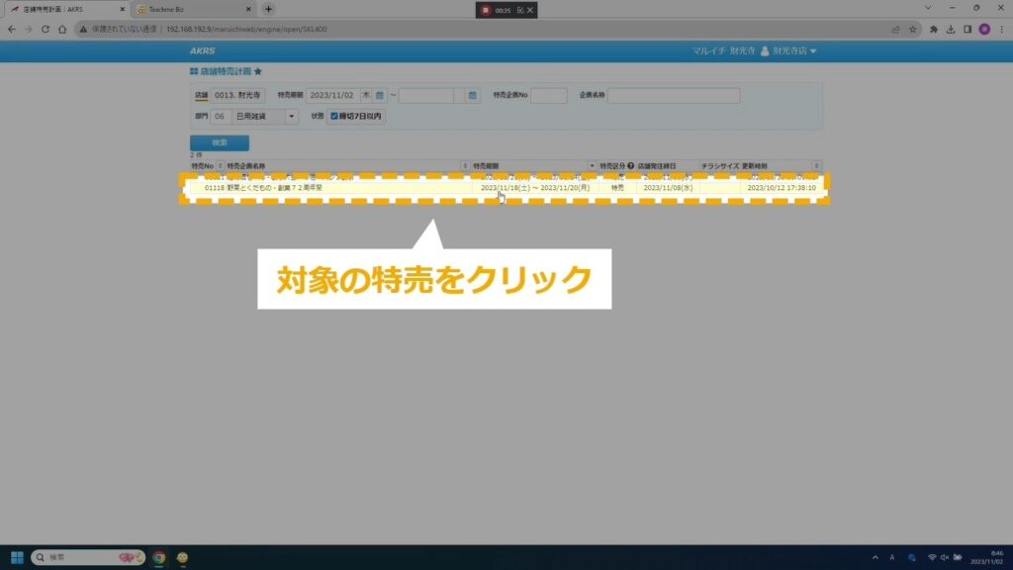
Task: Click the help icon next to 特売区分
Action: tap(630, 165)
